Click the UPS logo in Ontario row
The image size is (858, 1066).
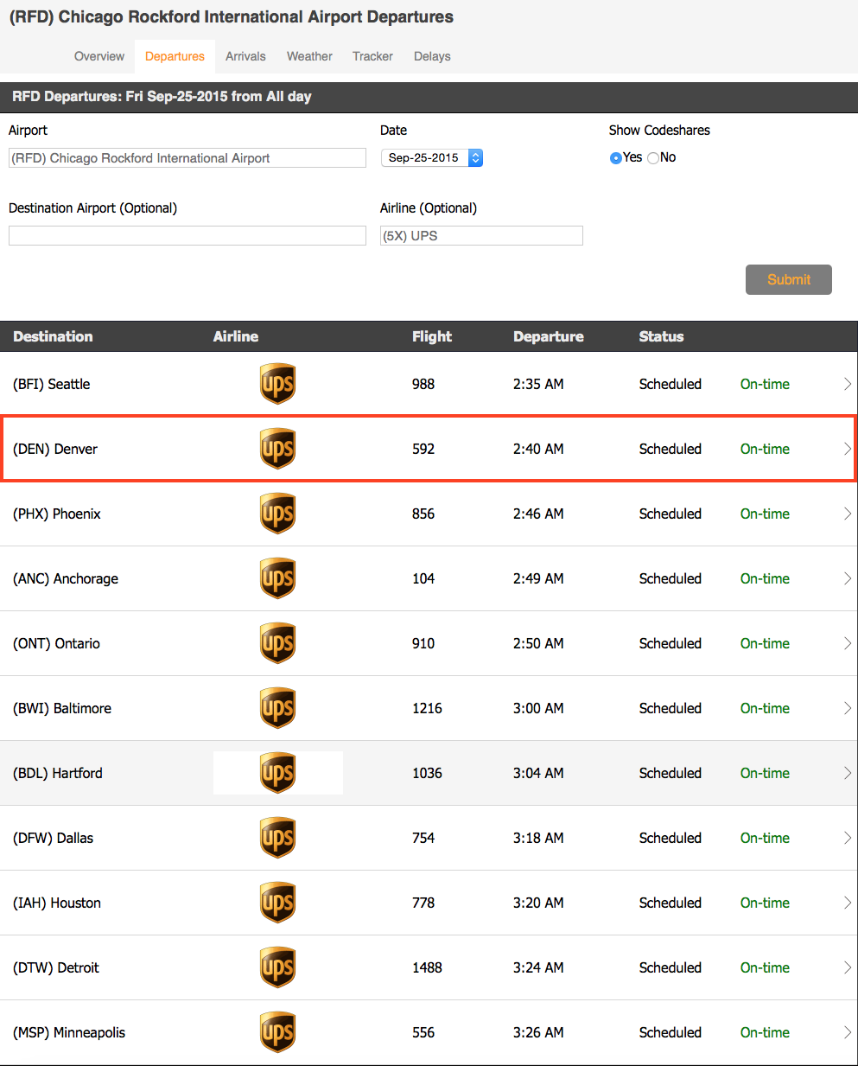[x=277, y=643]
